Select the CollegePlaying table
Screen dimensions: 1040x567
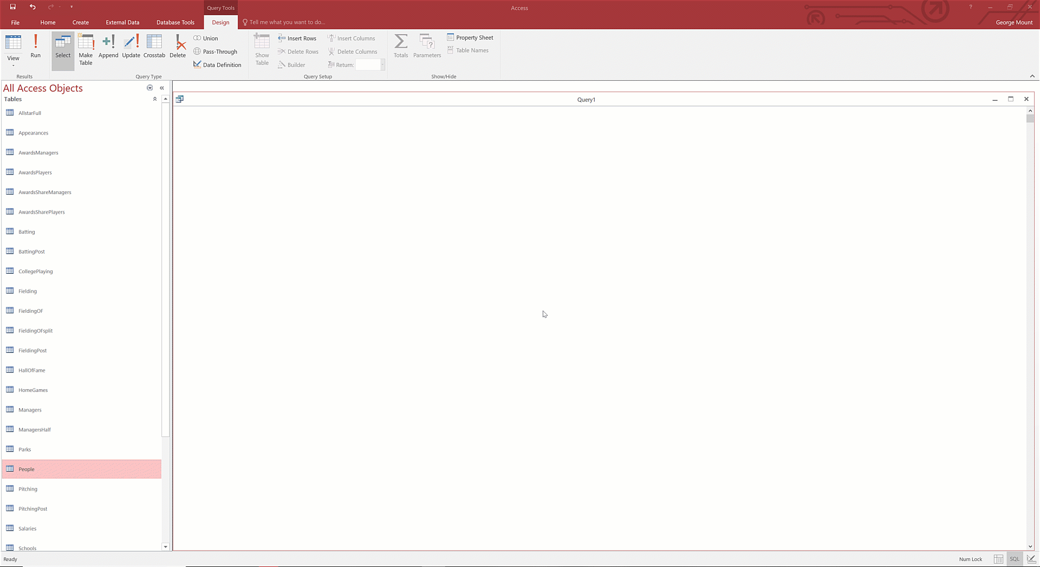(82, 271)
